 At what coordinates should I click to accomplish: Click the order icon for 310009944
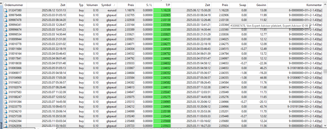pyautogui.click(x=6, y=39)
